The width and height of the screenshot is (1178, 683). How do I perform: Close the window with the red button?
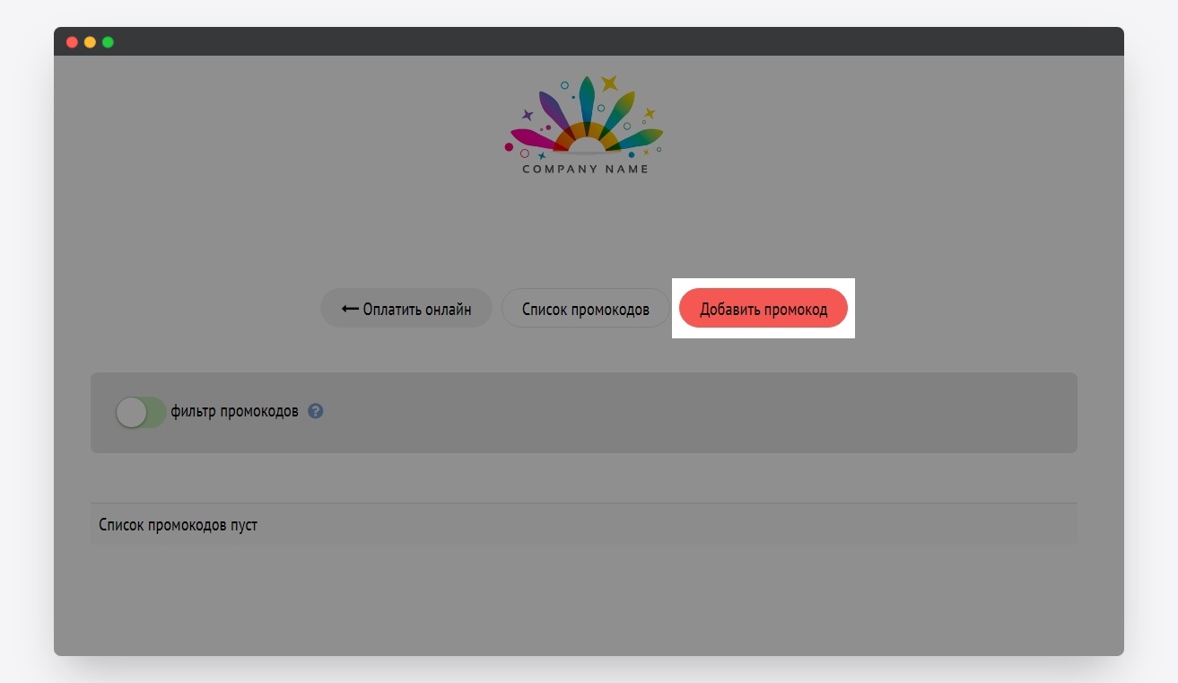(72, 42)
